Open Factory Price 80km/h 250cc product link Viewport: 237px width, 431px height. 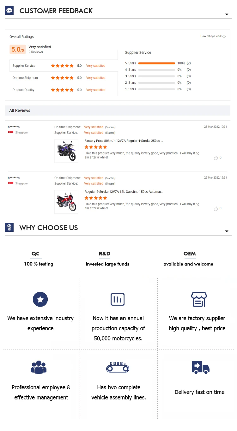tap(124, 141)
